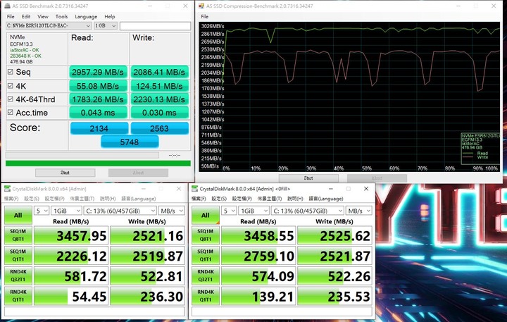Screen dimensions: 507x322
Task: Open the Help menu in AS SSD Benchmark
Action: [x=110, y=16]
